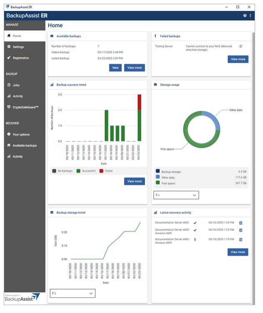Go to Activity under the Backup section

point(18,96)
